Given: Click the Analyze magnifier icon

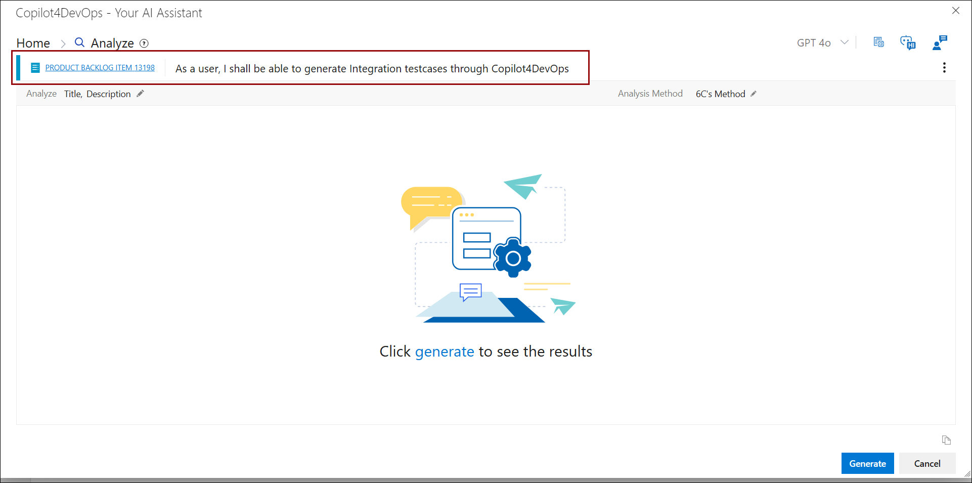Looking at the screenshot, I should pos(79,42).
